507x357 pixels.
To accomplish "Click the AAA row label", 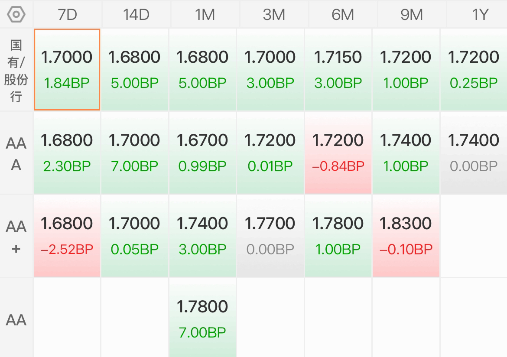I will tap(16, 154).
